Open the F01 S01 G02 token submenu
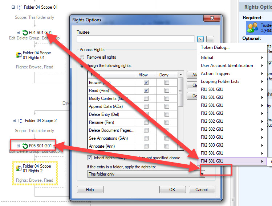This screenshot has width=272, height=206. click(232, 97)
